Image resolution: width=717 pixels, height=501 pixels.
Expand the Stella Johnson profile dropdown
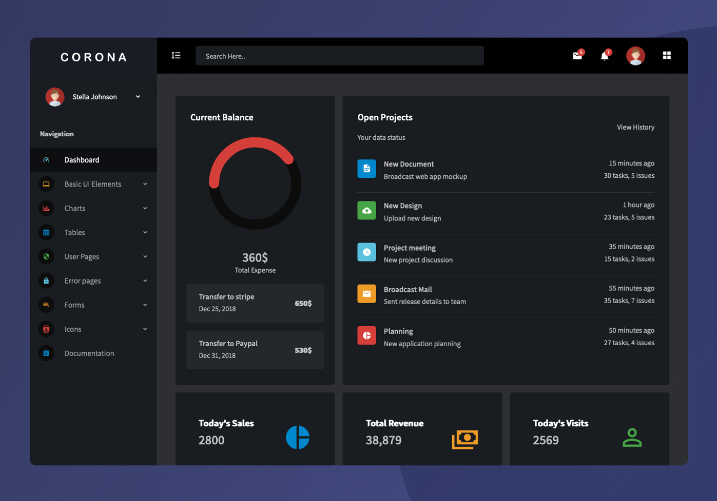click(138, 97)
